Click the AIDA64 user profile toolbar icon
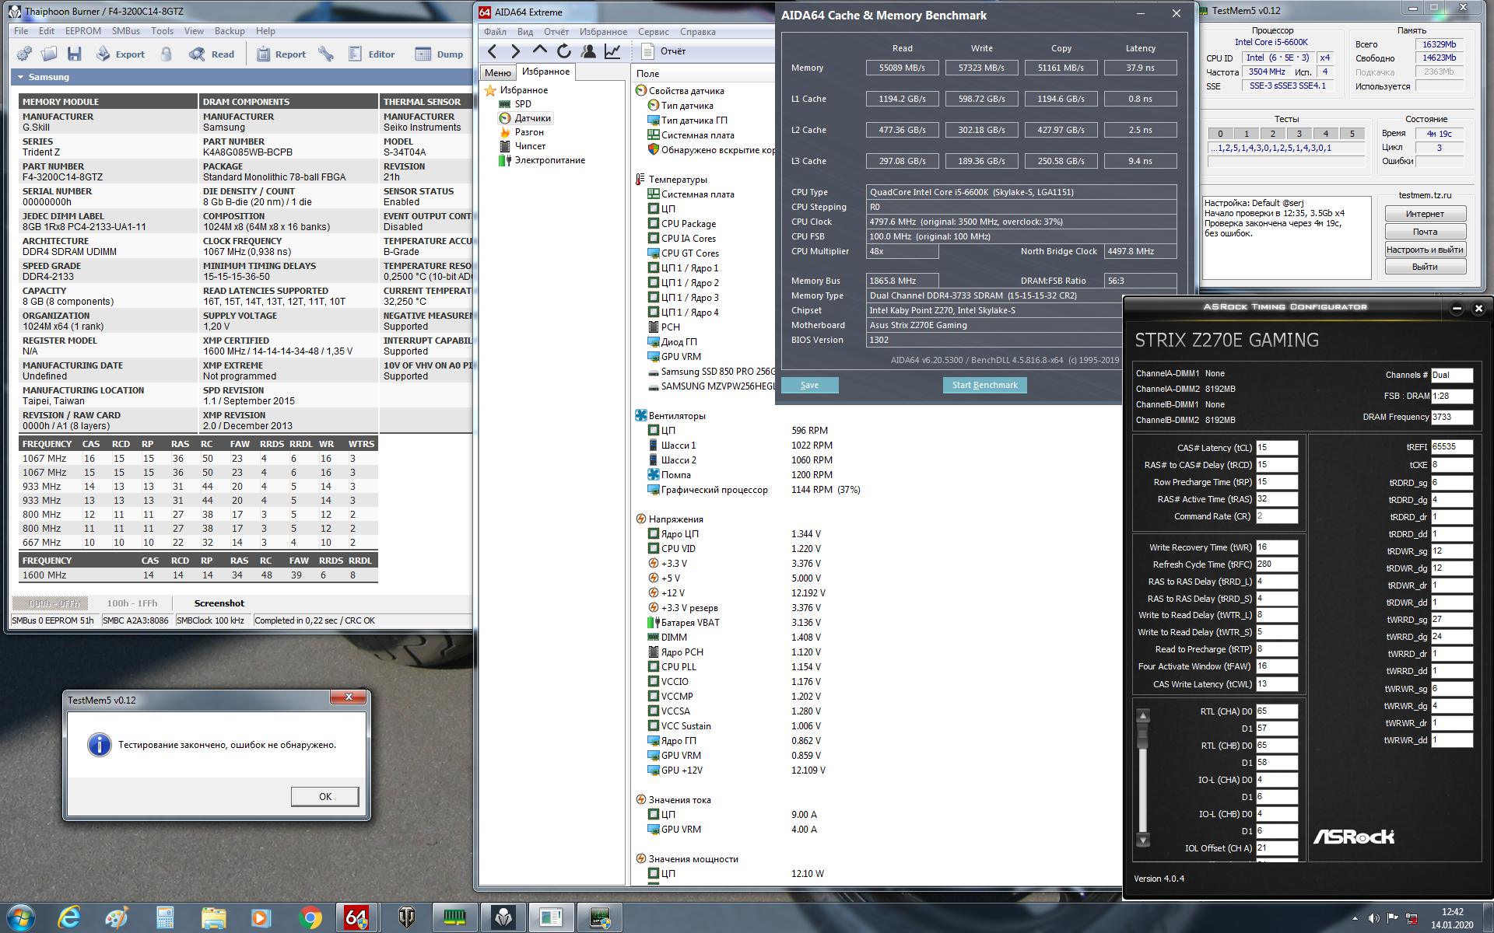This screenshot has width=1494, height=933. tap(589, 51)
